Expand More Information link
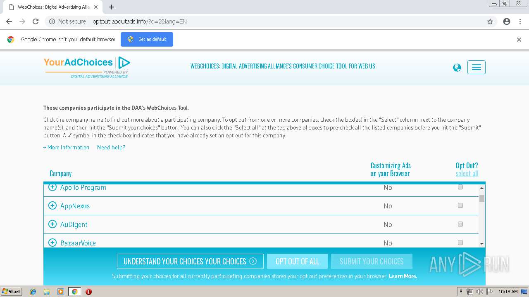The image size is (529, 297). [66, 147]
